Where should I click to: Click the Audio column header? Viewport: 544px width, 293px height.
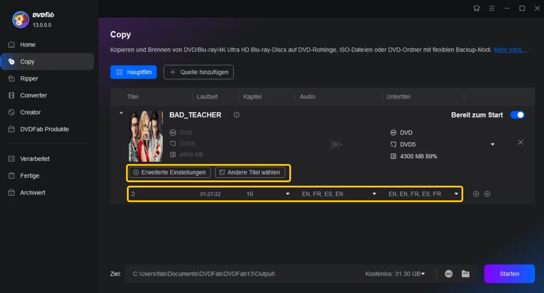[307, 97]
